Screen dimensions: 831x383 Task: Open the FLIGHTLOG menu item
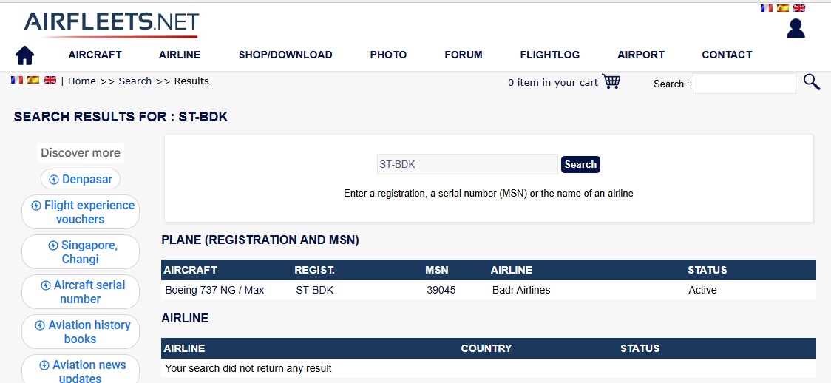tap(549, 55)
